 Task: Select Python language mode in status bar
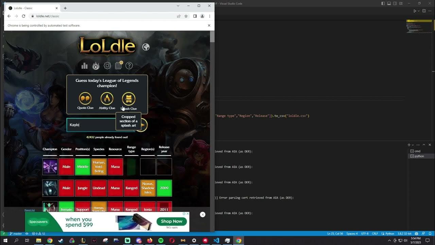point(390,234)
